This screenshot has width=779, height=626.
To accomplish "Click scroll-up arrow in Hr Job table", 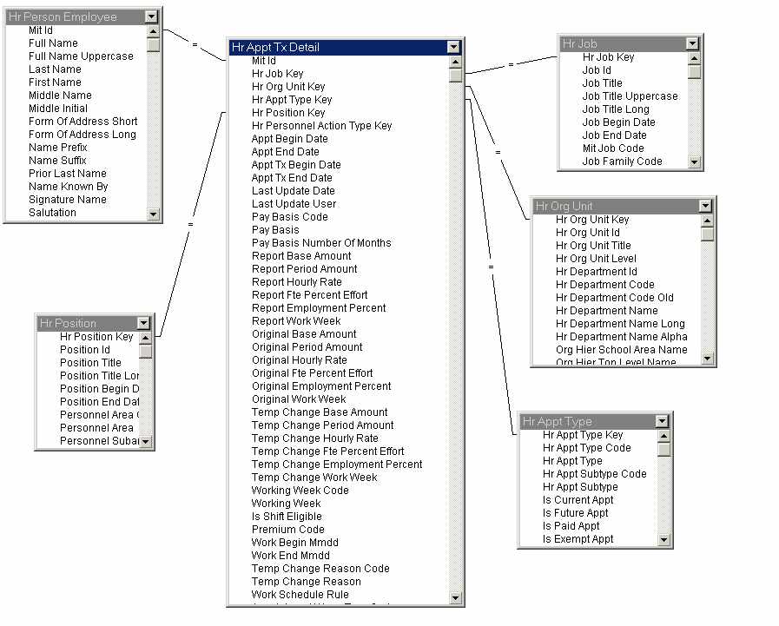I will 695,58.
